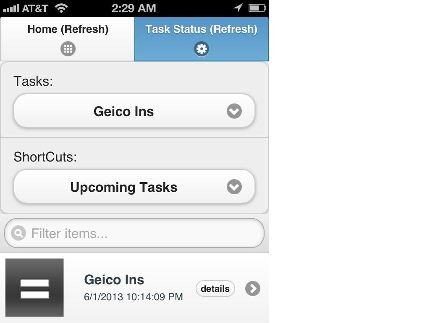
Task: Tap the location arrow in status bar
Action: 238,8
